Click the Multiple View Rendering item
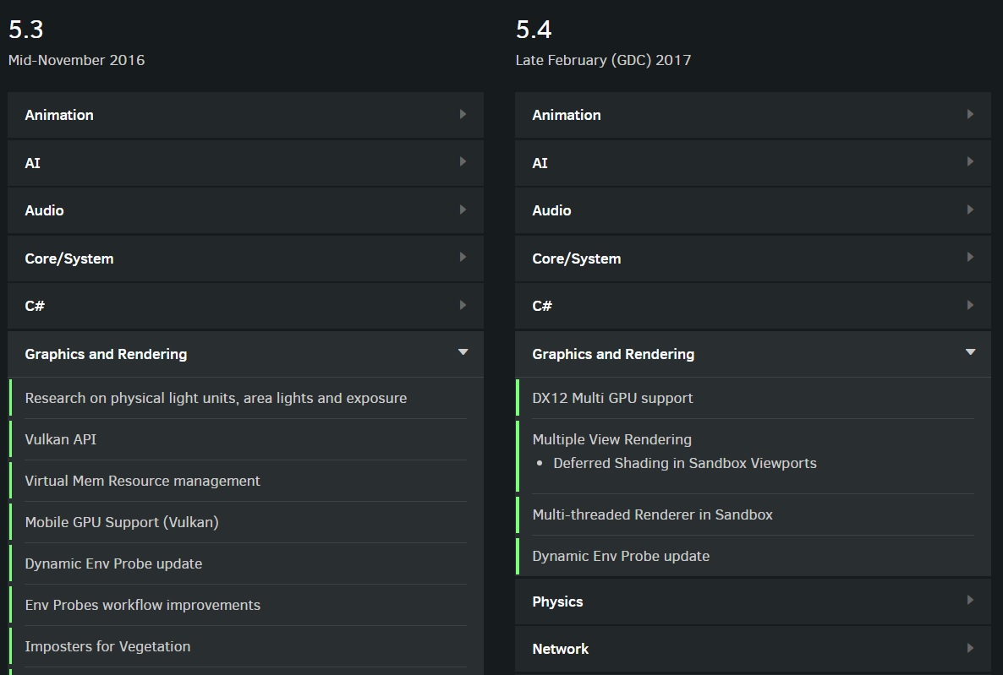 point(611,439)
